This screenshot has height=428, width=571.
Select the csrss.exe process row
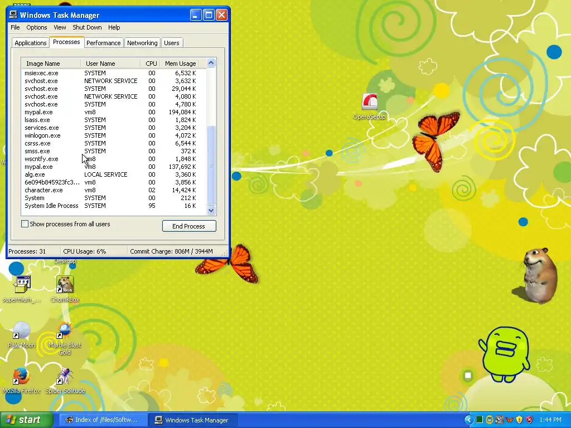tap(114, 143)
